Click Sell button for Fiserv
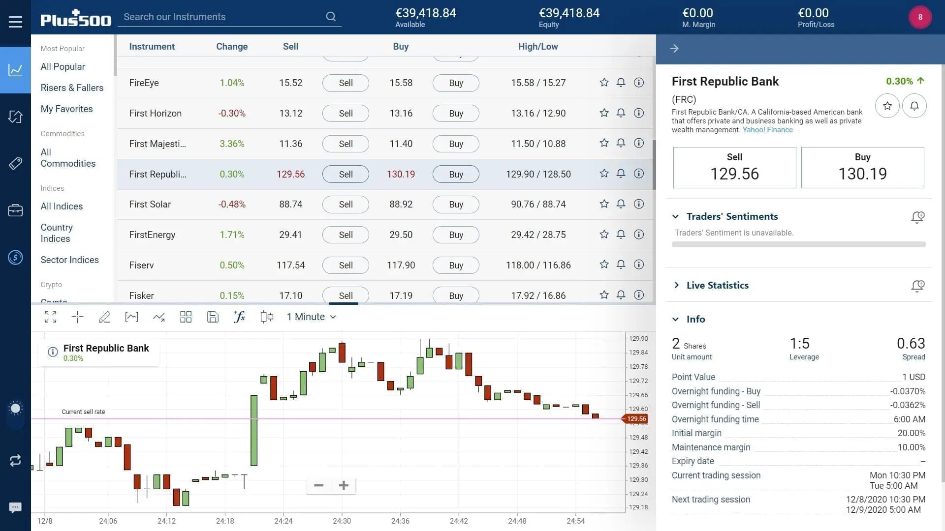 point(346,265)
